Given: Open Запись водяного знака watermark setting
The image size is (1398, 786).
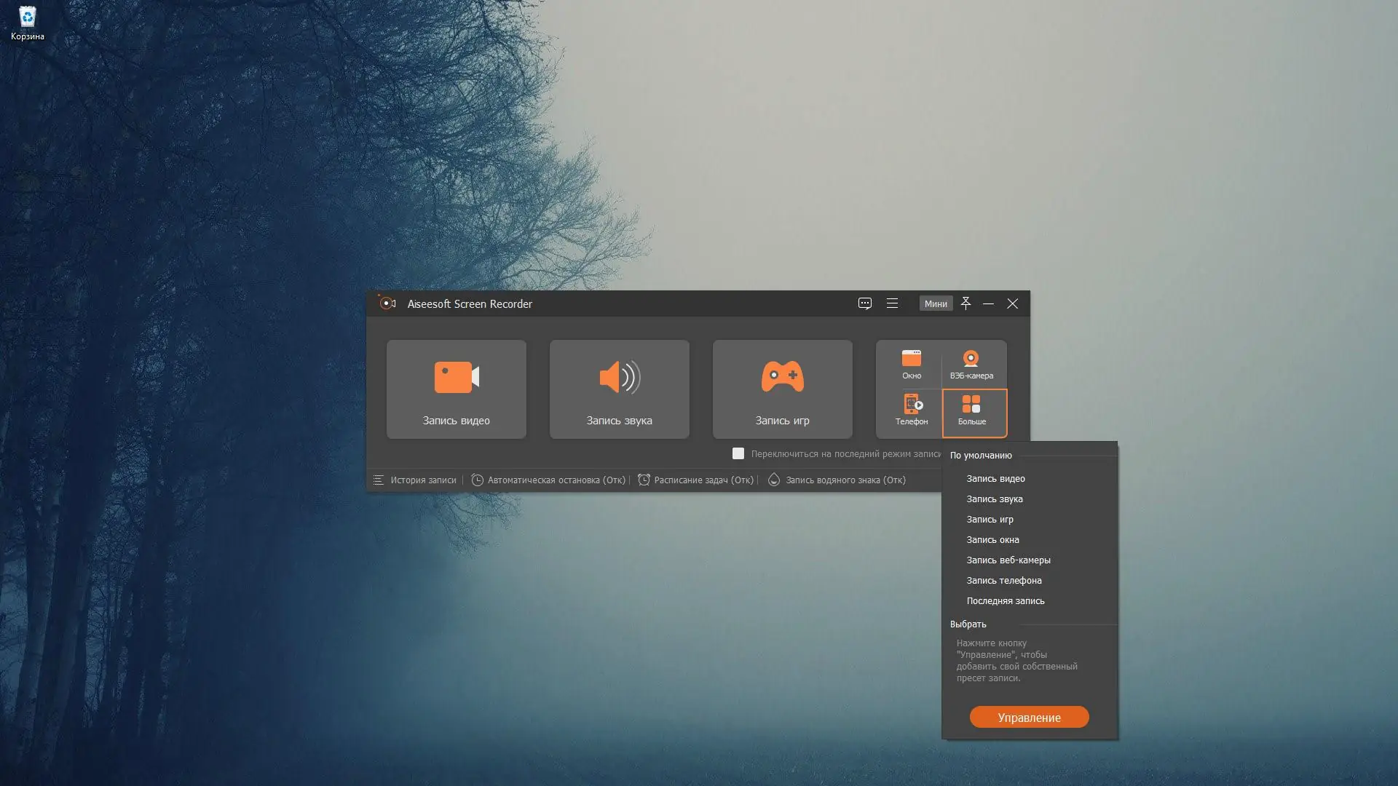Looking at the screenshot, I should [x=837, y=480].
